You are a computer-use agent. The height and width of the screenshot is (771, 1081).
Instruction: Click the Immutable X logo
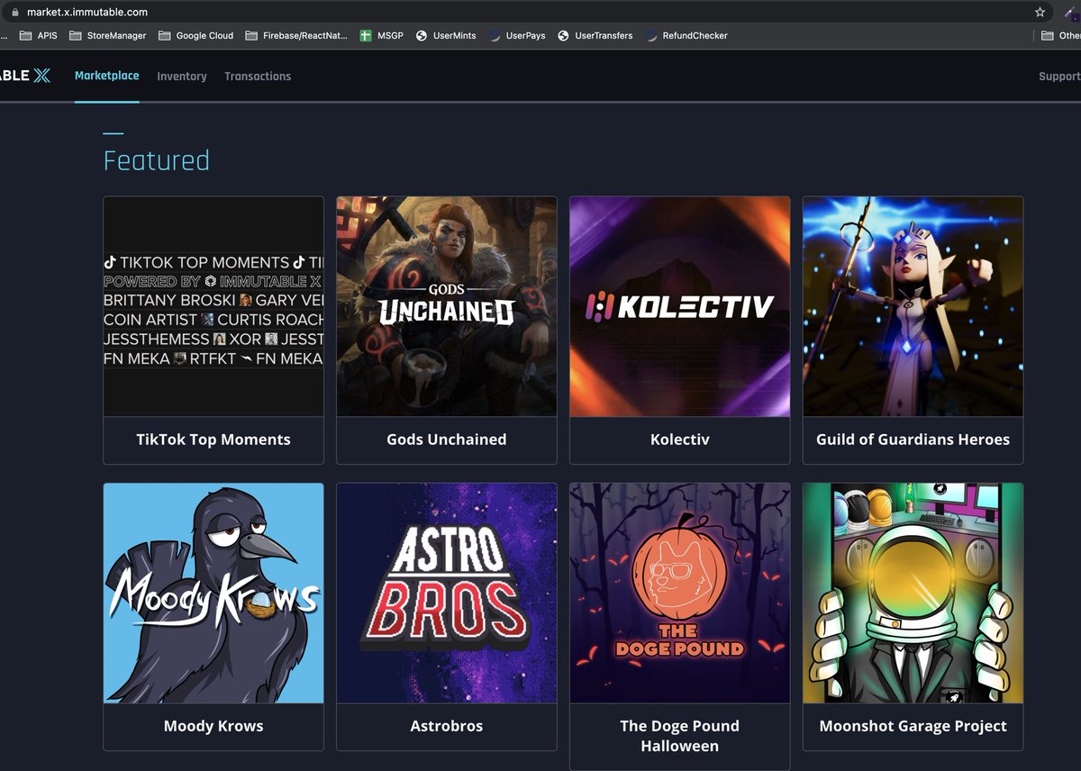(25, 76)
